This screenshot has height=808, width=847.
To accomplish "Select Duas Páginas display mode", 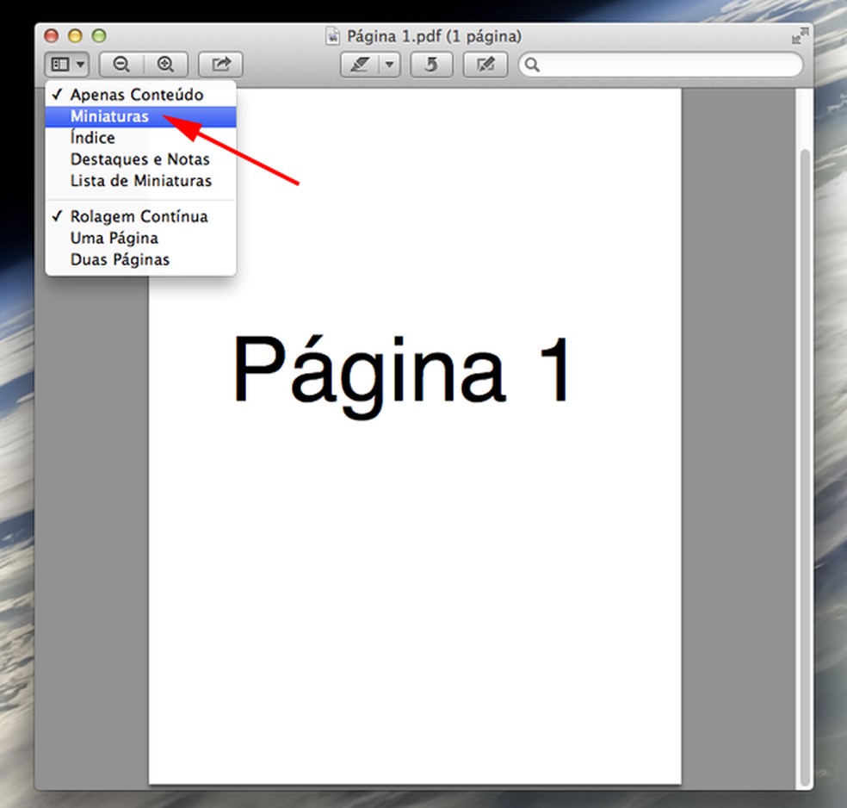I will point(120,259).
